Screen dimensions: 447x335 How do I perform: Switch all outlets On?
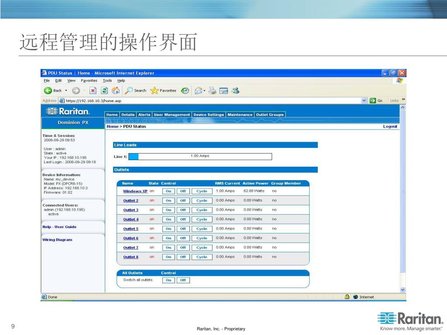click(x=168, y=280)
